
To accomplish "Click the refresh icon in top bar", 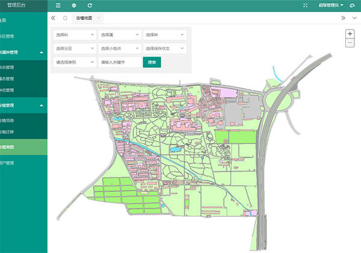I will (90, 5).
